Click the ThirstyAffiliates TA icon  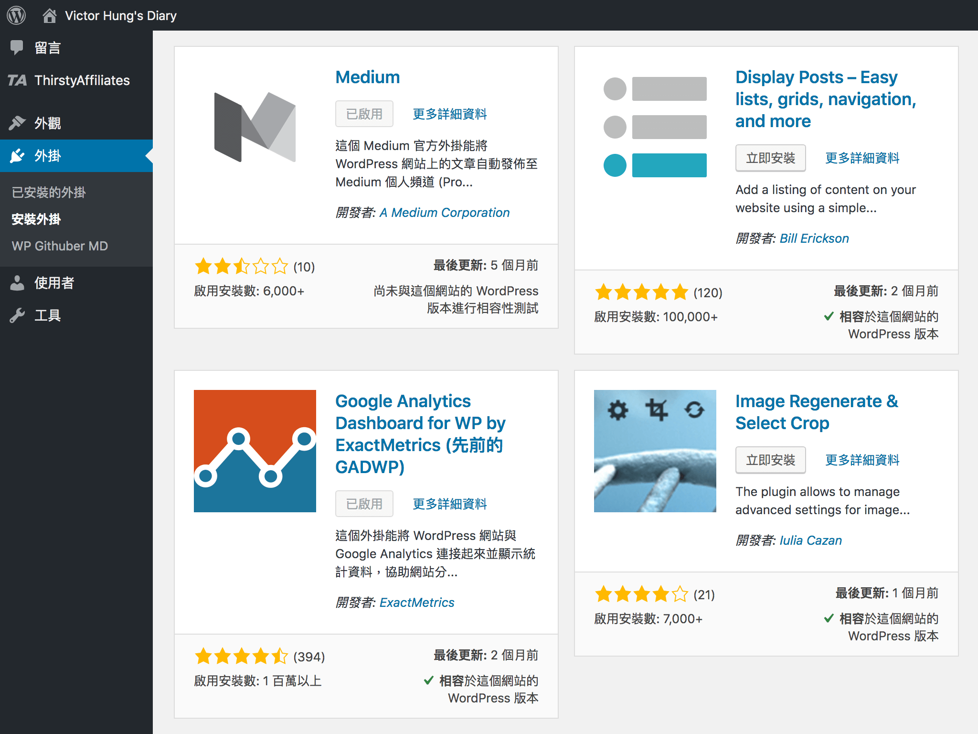click(17, 80)
